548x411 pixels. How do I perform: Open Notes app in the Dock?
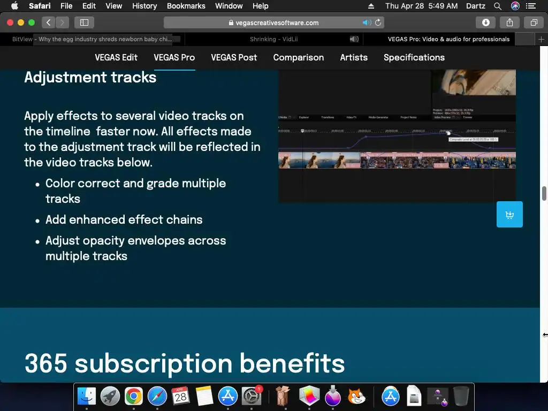pyautogui.click(x=204, y=397)
